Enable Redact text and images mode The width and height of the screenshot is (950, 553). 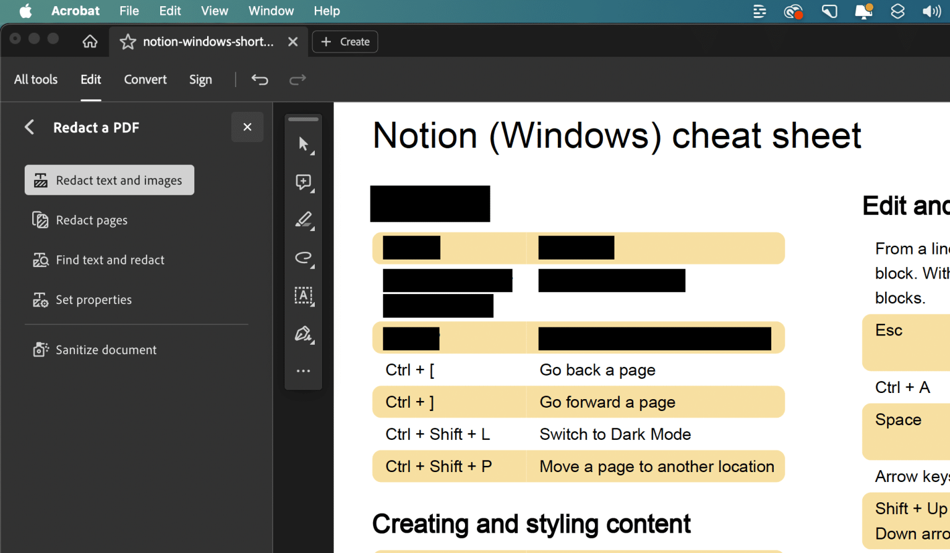point(109,180)
